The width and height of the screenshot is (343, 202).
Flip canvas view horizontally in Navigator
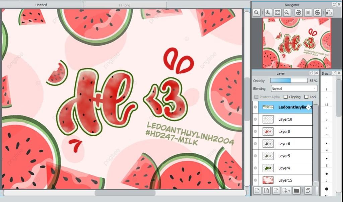point(329,12)
